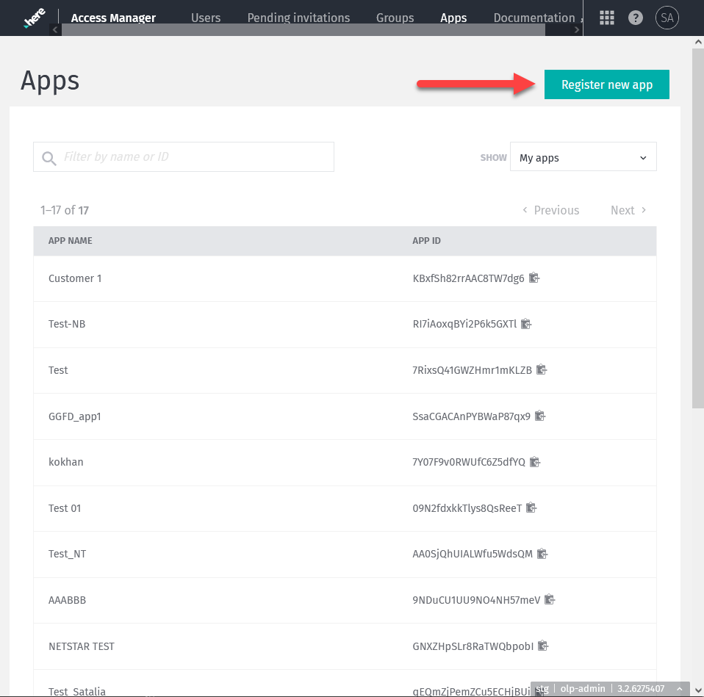
Task: Copy the Test-NB app ID
Action: point(526,324)
